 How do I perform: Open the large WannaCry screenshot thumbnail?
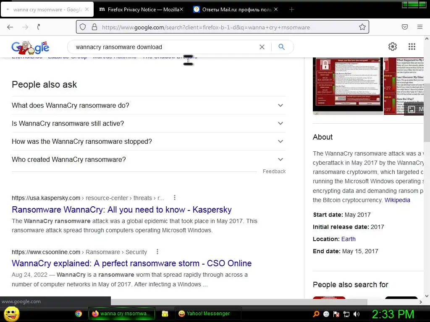(348, 86)
